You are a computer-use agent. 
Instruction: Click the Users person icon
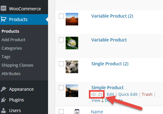(x=3, y=111)
